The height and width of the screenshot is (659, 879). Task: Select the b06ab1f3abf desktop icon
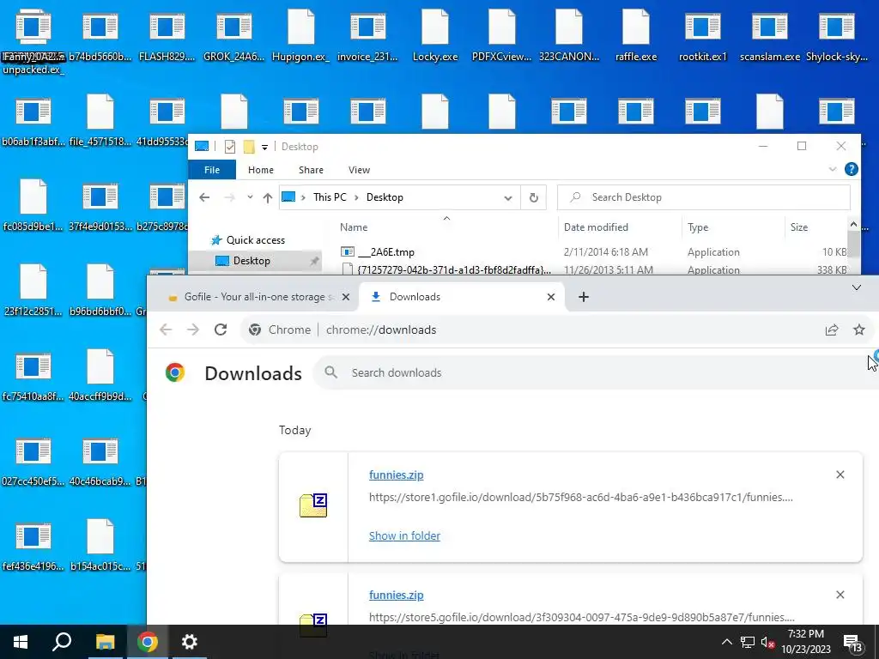33,120
